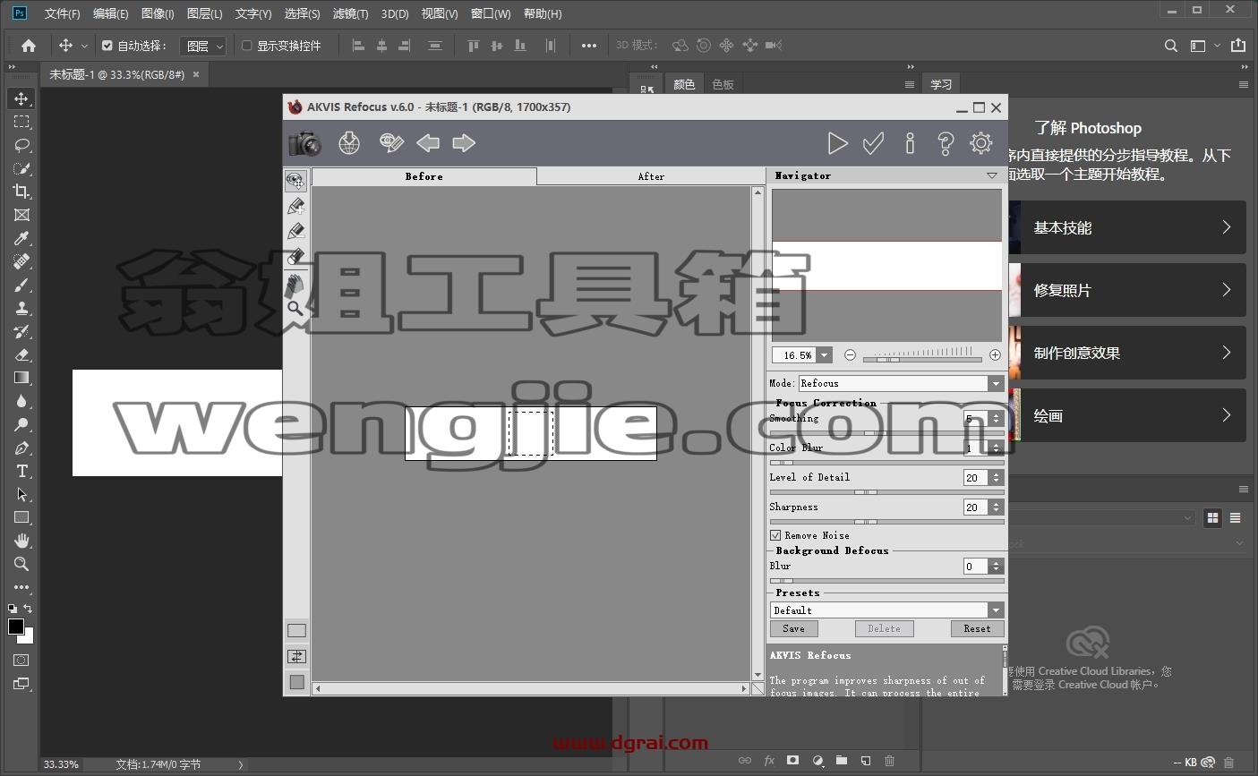Open Presets Default dropdown

(995, 610)
